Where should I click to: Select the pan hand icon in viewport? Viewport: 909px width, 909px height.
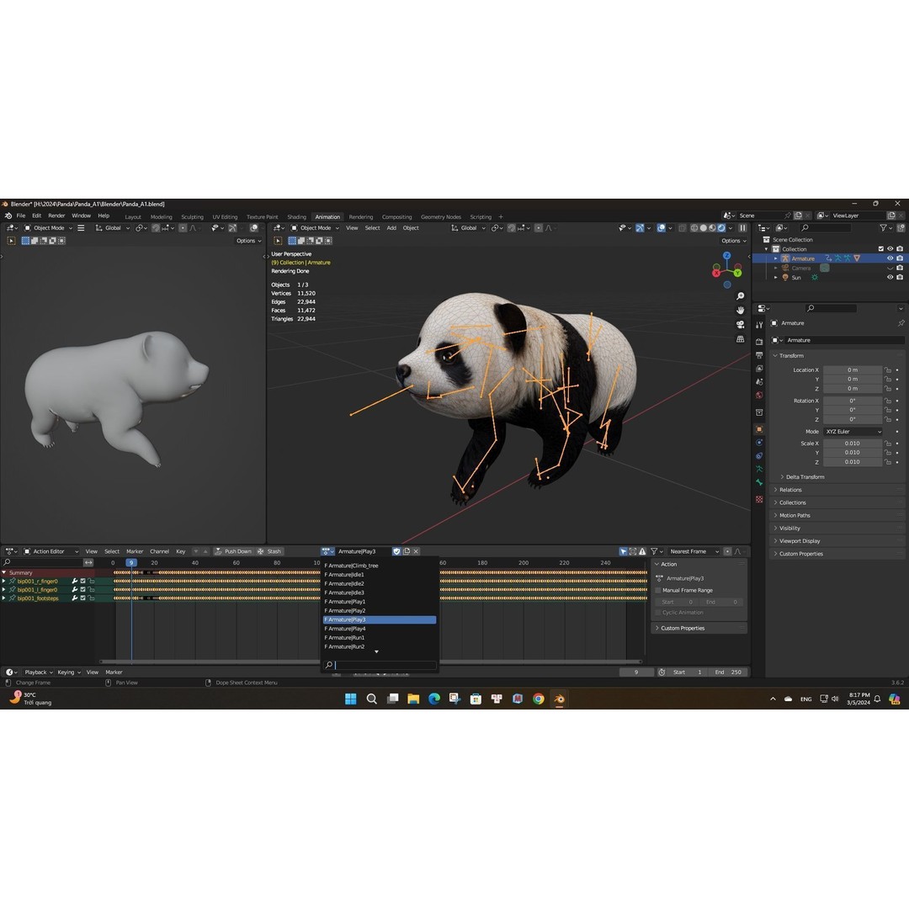741,310
